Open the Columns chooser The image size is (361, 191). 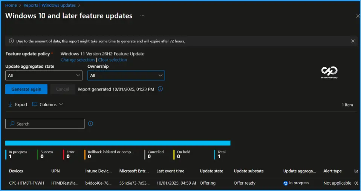click(x=47, y=105)
